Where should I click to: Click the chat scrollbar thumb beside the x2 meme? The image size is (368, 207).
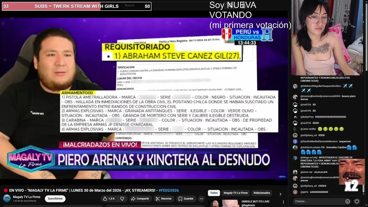click(363, 188)
